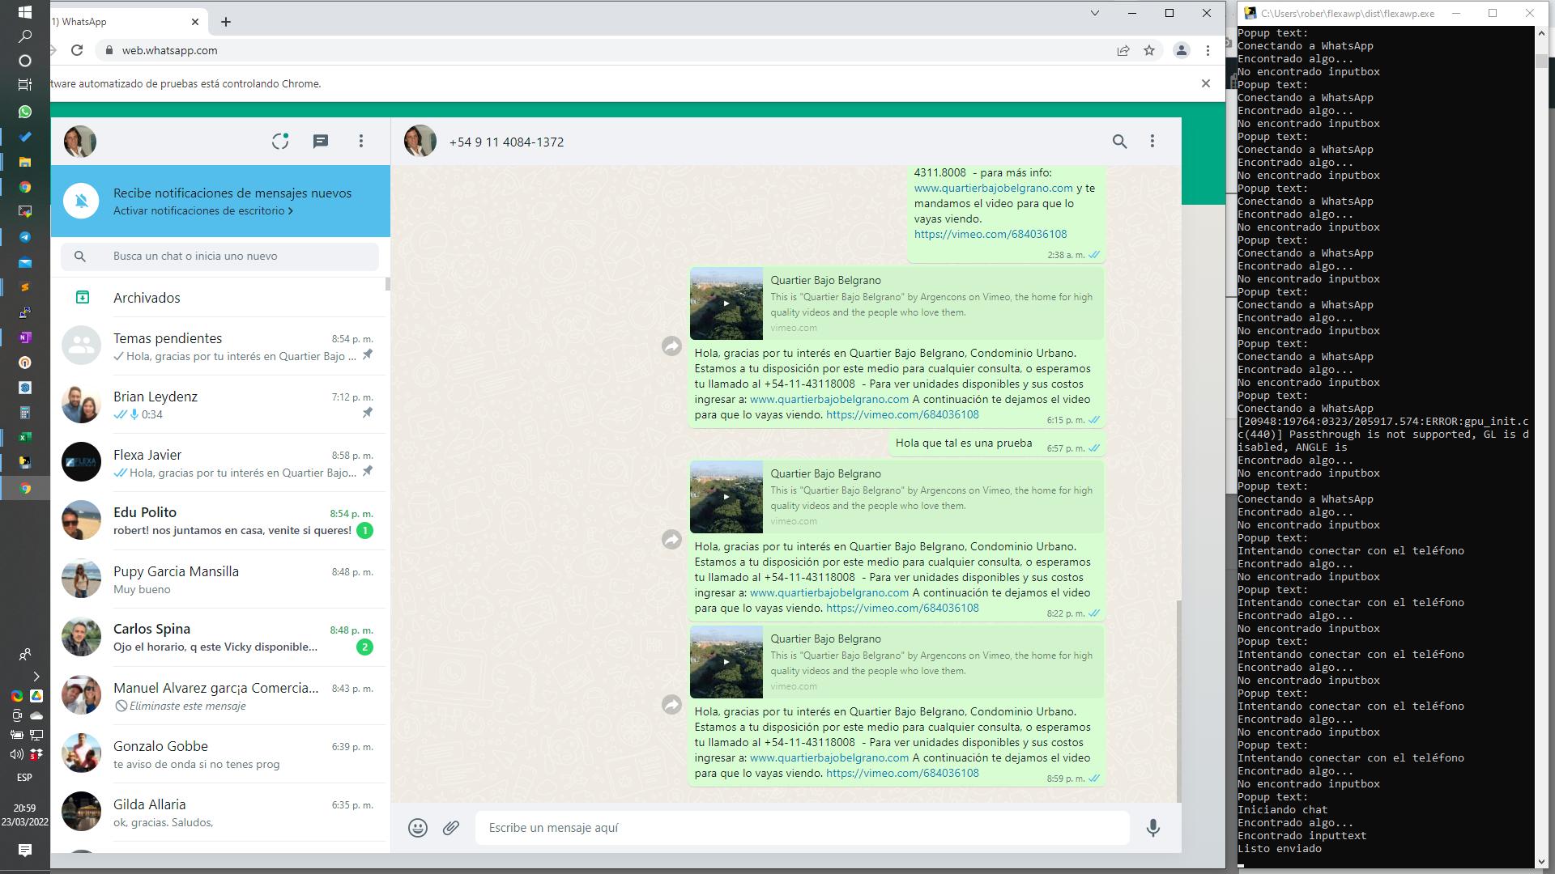Open quartierbajobelgrano.com link in the 6:15 message
The width and height of the screenshot is (1555, 874).
click(x=829, y=399)
